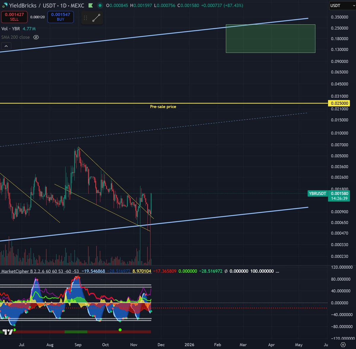
Task: Click the 0.350000 price axis label
Action: (x=339, y=17)
